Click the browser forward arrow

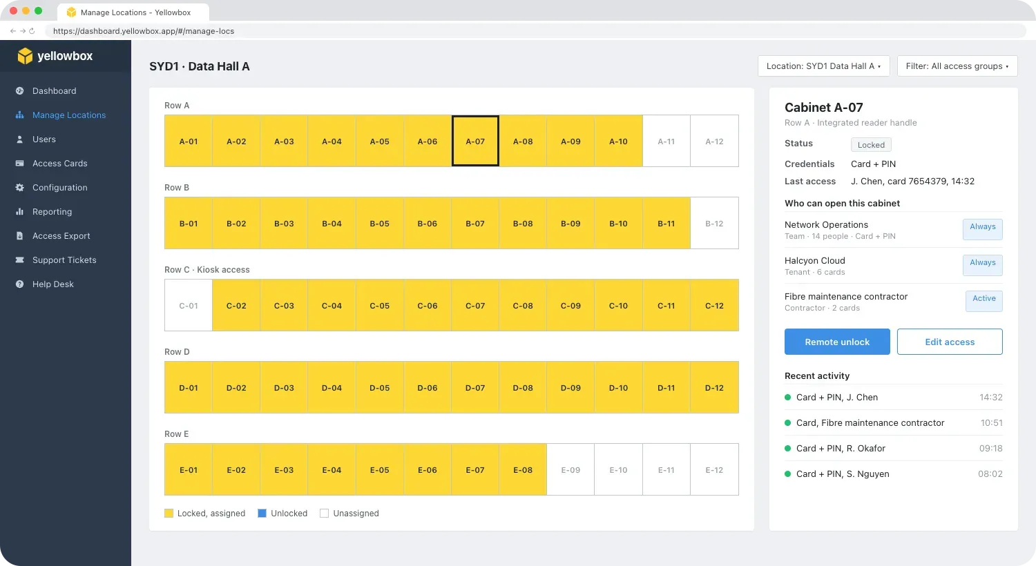[x=22, y=31]
